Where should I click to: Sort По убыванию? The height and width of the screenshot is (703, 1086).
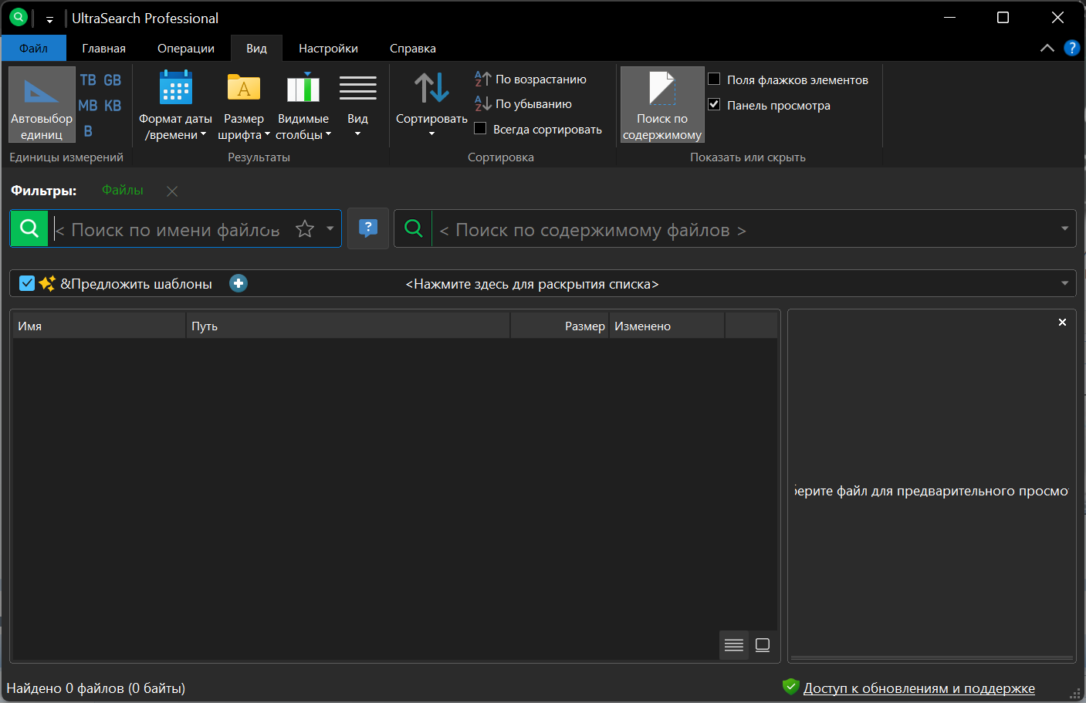pos(523,103)
